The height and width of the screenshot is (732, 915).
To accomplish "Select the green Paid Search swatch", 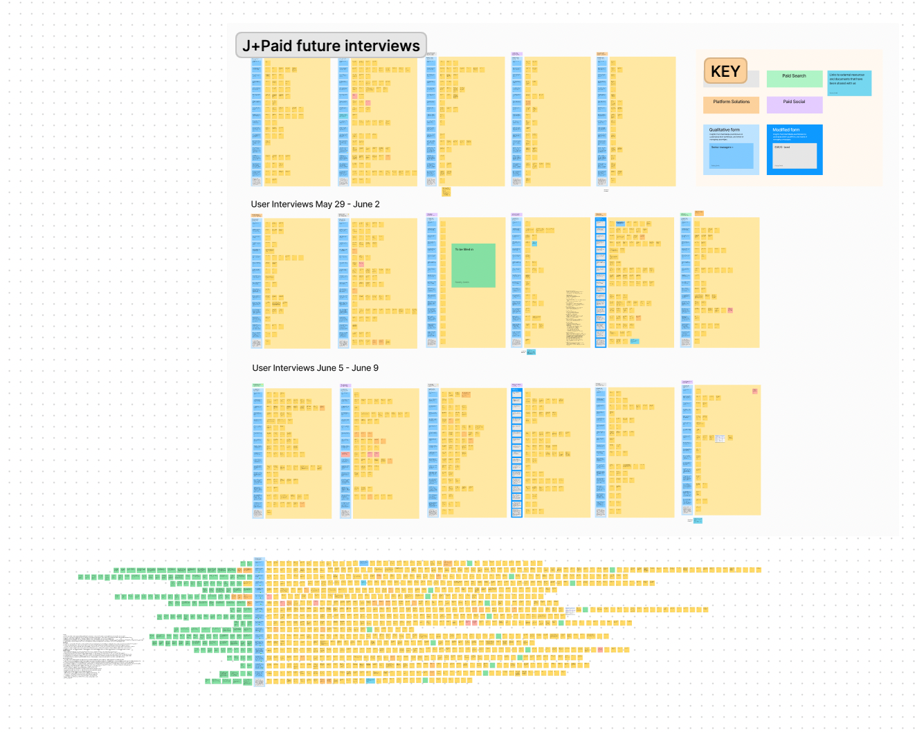I will pyautogui.click(x=794, y=78).
